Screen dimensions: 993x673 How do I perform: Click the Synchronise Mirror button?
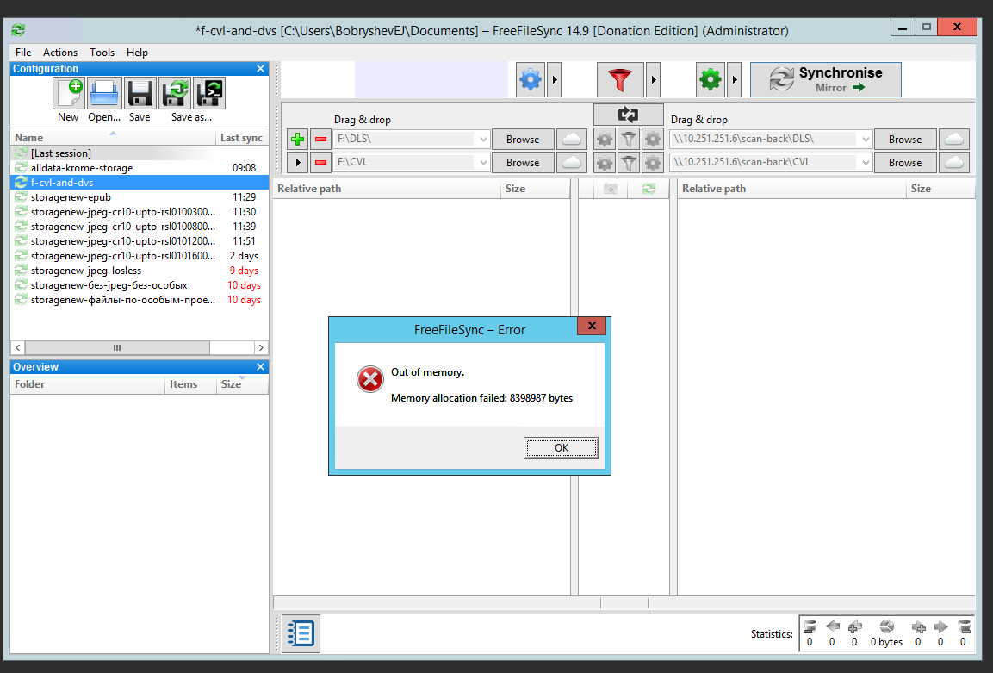(826, 80)
